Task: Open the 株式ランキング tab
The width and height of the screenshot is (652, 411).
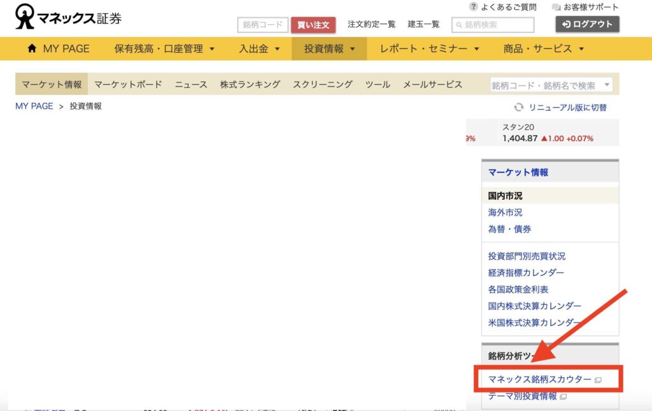Action: point(250,85)
